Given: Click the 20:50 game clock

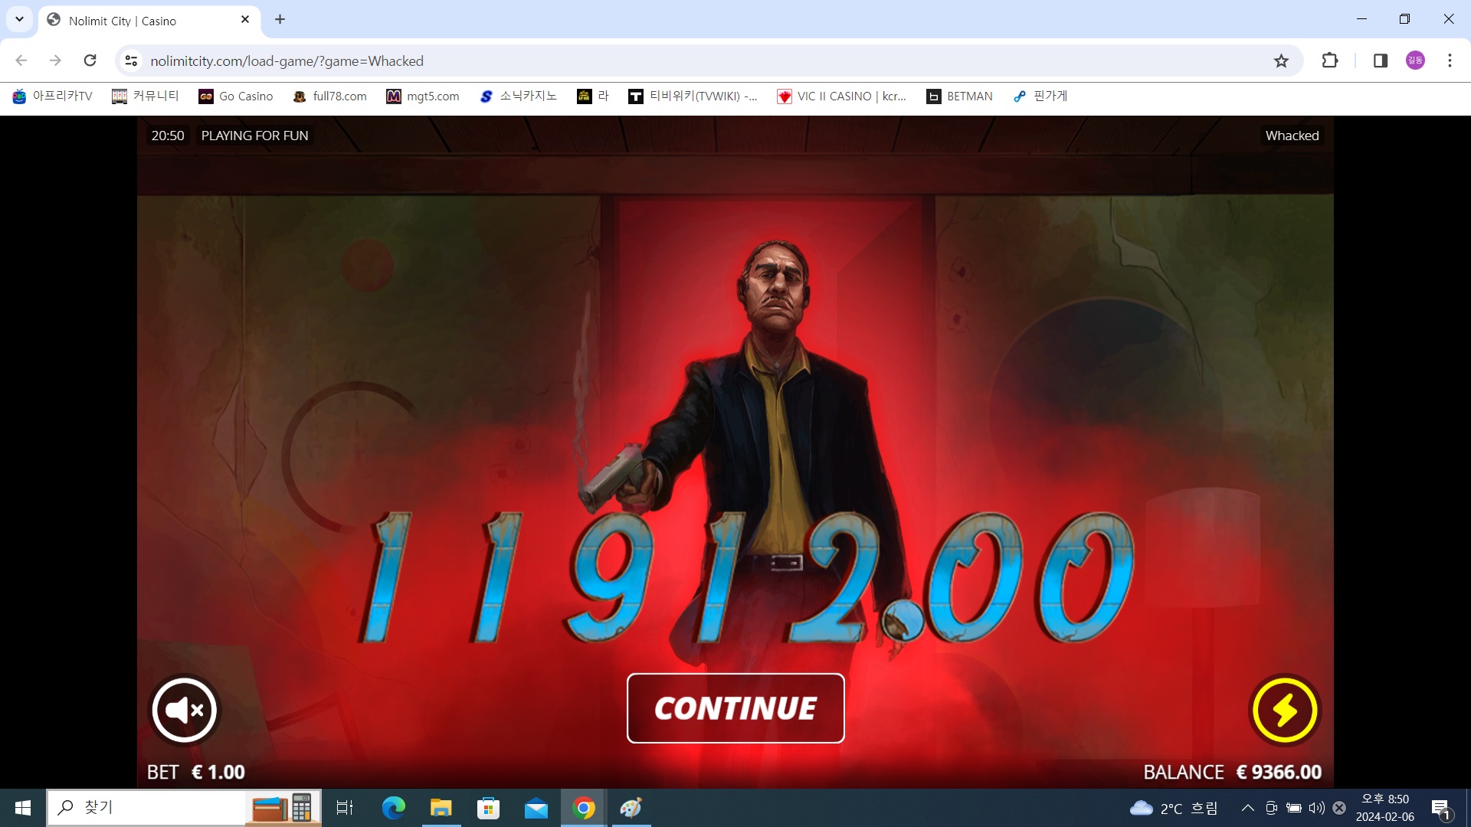Looking at the screenshot, I should 168,136.
